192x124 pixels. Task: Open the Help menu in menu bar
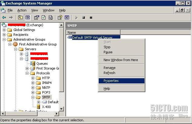pyautogui.click(x=62, y=10)
